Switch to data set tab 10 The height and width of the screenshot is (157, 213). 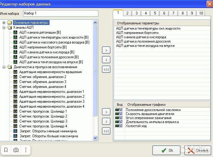point(201,13)
